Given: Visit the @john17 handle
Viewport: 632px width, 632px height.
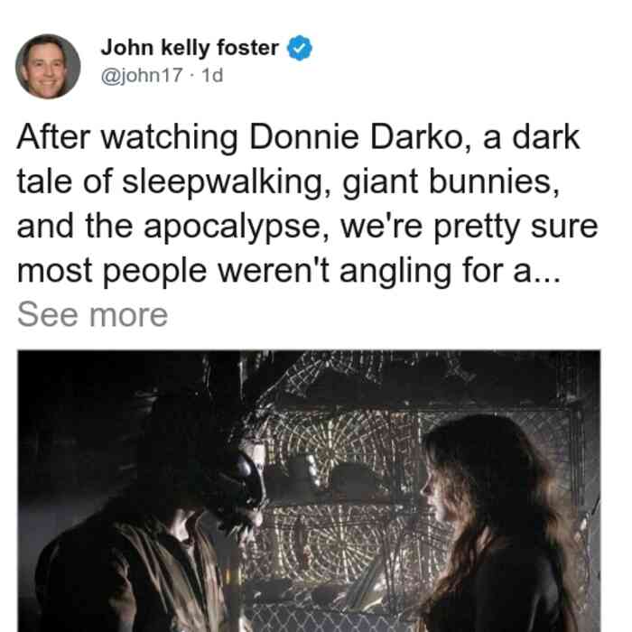Looking at the screenshot, I should click(x=142, y=75).
